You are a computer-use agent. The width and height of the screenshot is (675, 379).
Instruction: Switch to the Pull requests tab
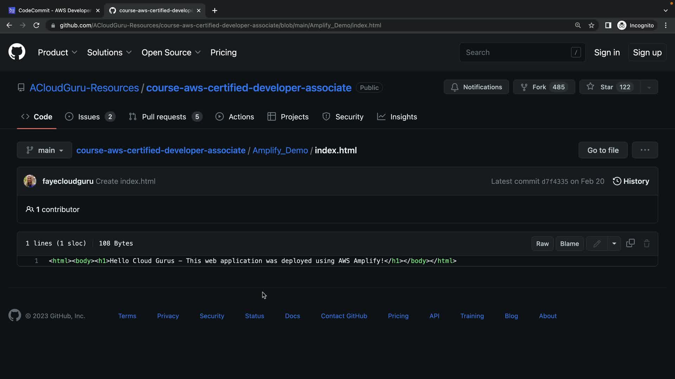pos(164,117)
